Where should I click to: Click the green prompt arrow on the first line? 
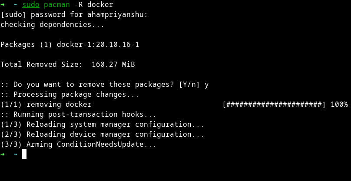tap(3, 5)
